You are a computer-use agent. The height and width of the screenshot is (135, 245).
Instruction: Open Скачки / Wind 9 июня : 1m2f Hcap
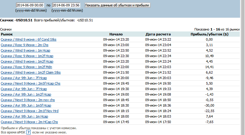click(27, 61)
